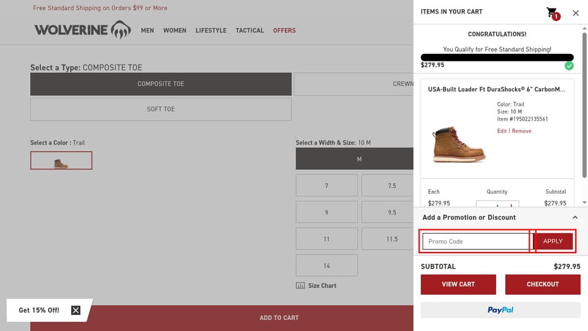This screenshot has height=331, width=588.
Task: Edit the cart item
Action: point(502,131)
